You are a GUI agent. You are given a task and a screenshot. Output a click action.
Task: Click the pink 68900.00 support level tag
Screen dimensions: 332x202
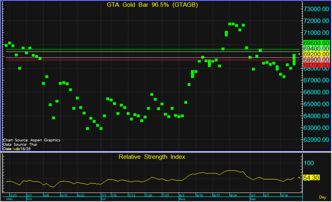(316, 60)
